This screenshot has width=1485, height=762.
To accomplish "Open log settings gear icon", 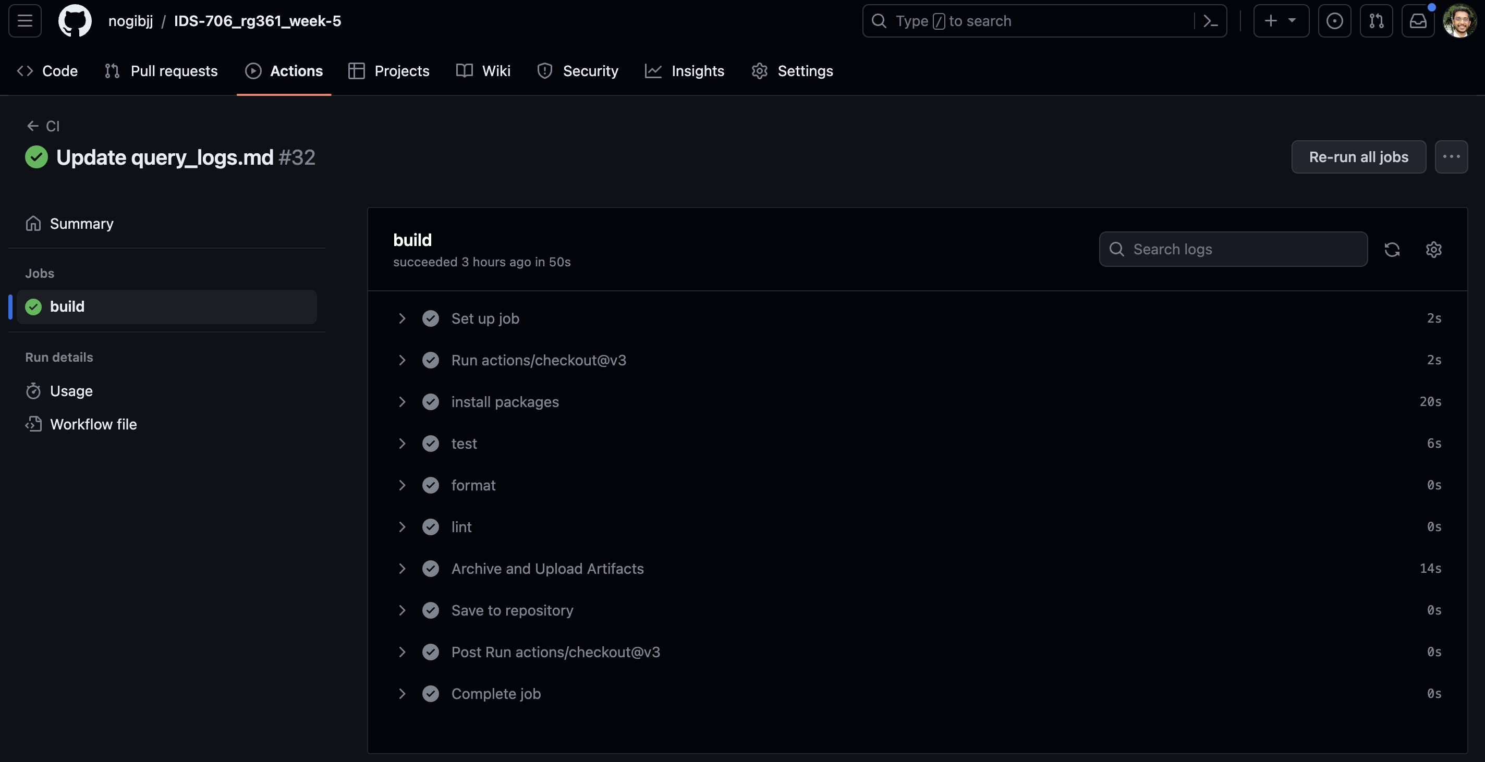I will 1433,250.
